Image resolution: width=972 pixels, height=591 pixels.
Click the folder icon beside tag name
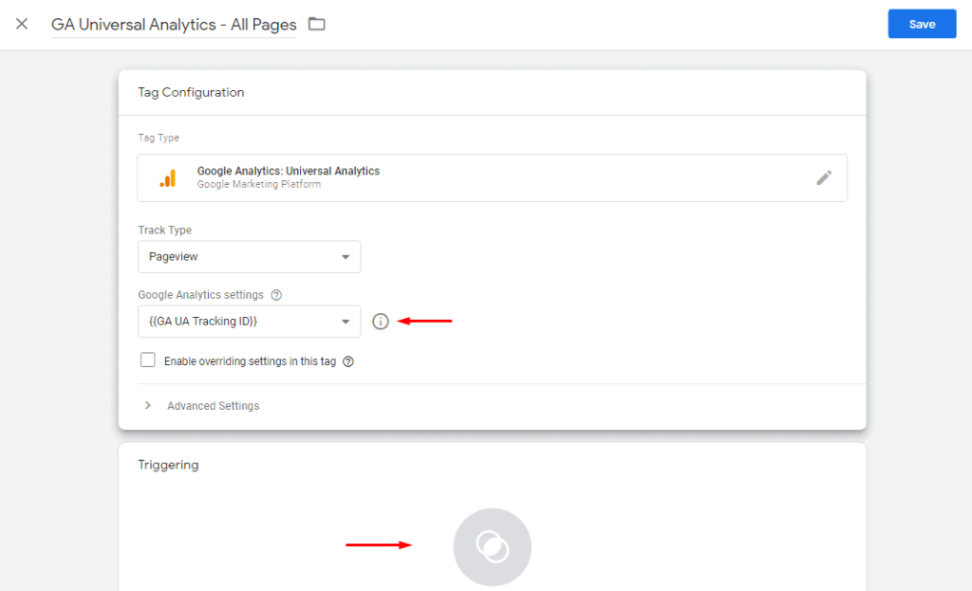317,24
